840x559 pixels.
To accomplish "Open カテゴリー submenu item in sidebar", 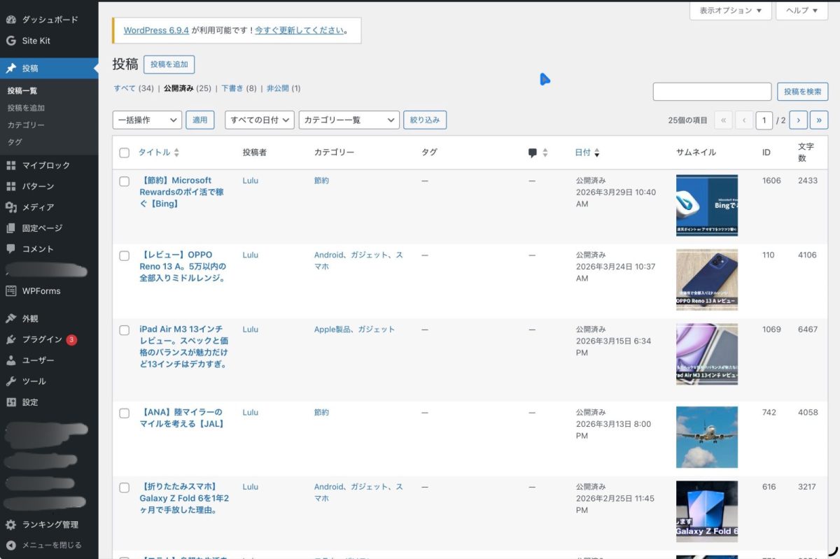I will coord(26,125).
